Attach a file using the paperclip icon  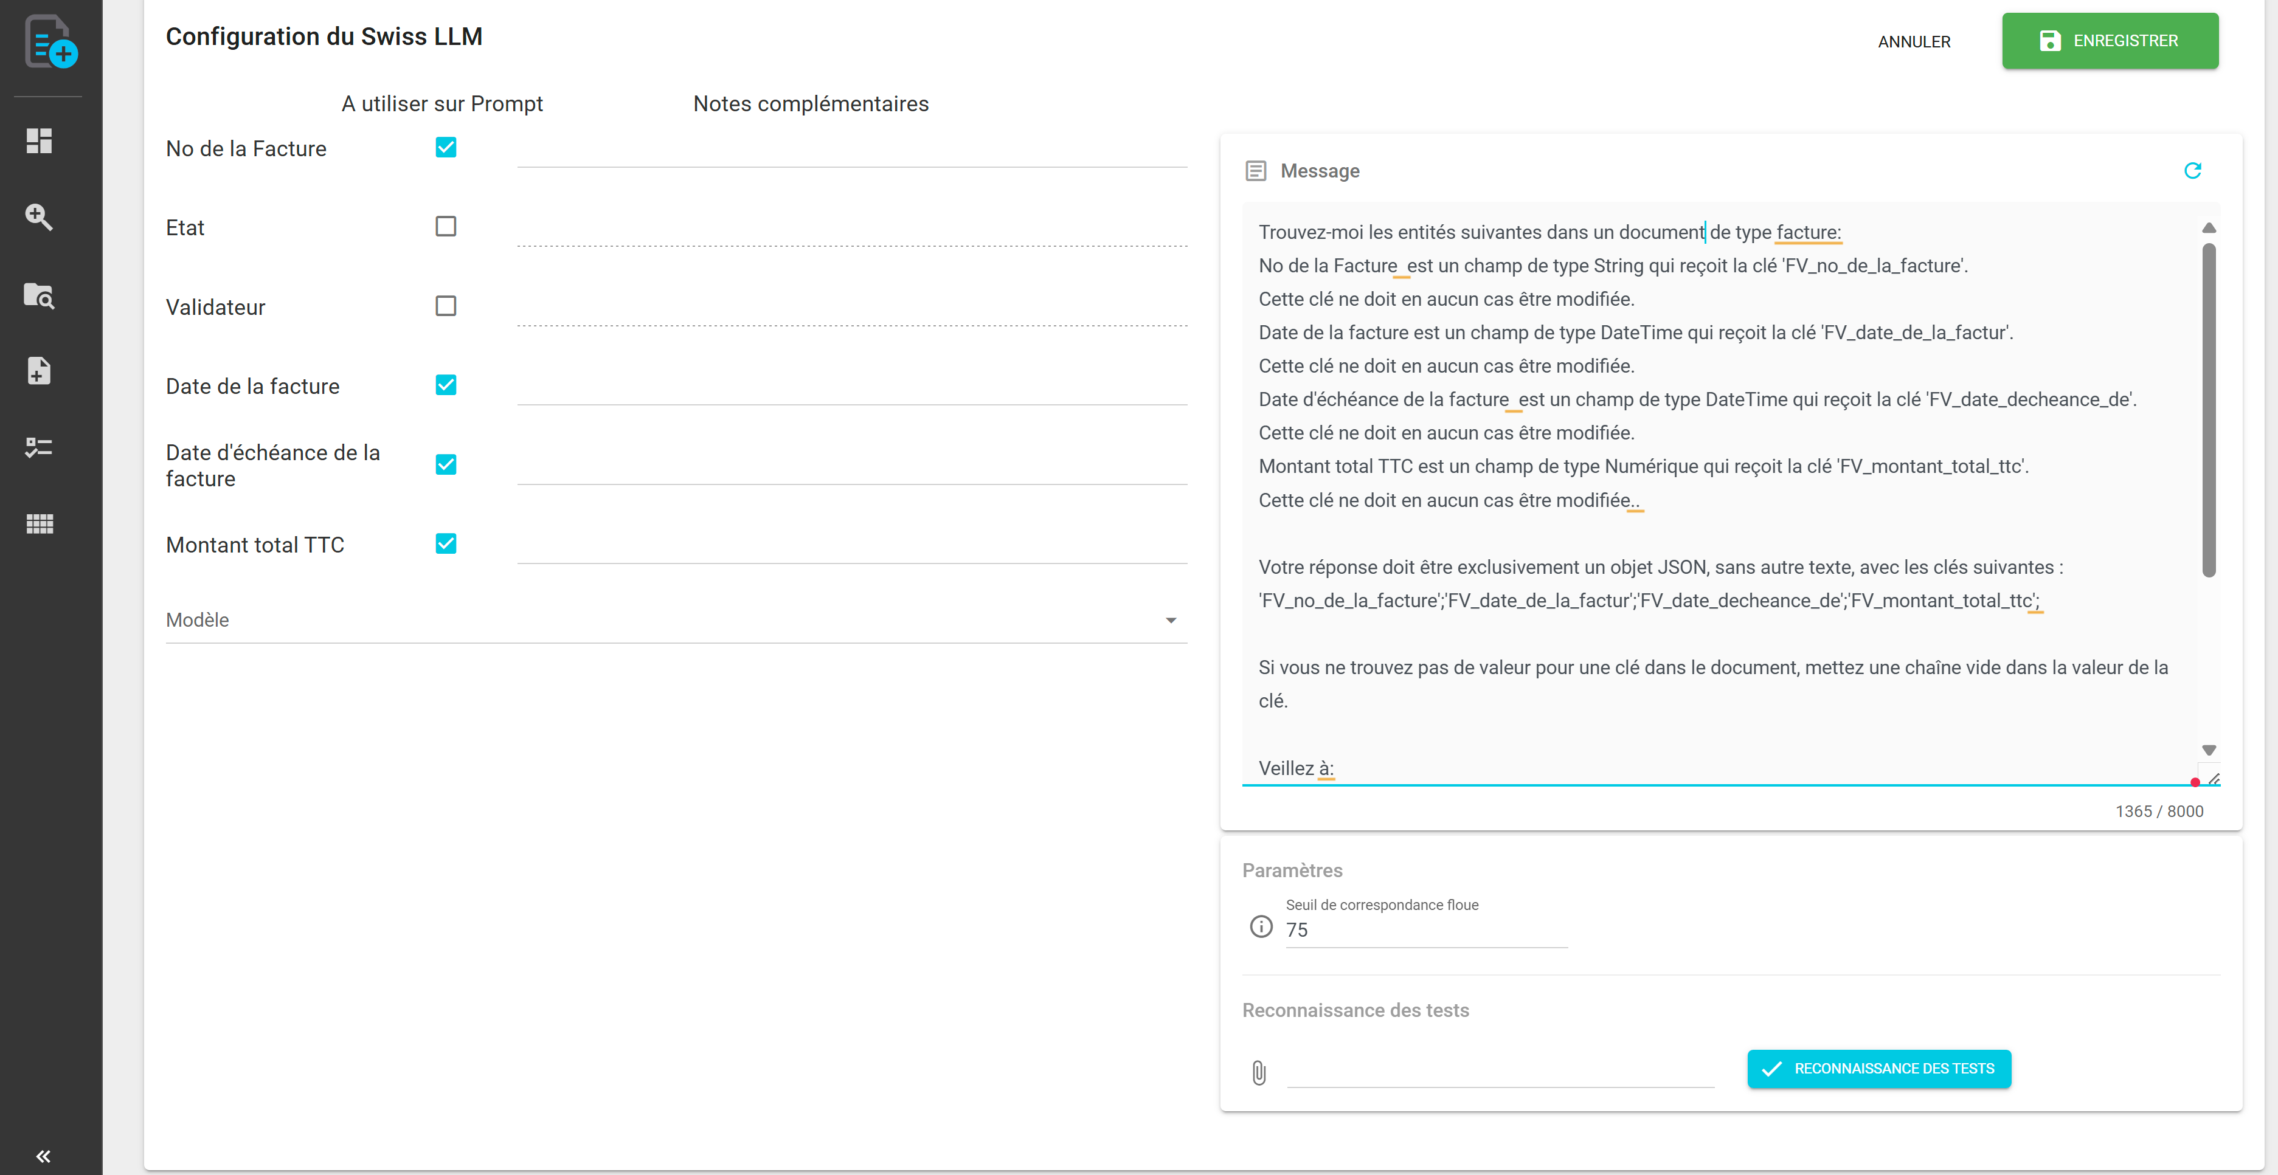point(1259,1072)
